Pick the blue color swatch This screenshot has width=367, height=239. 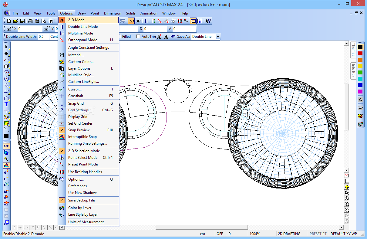coord(360,85)
